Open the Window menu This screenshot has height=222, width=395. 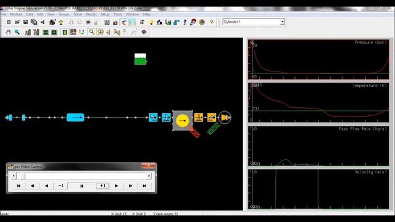pos(132,14)
